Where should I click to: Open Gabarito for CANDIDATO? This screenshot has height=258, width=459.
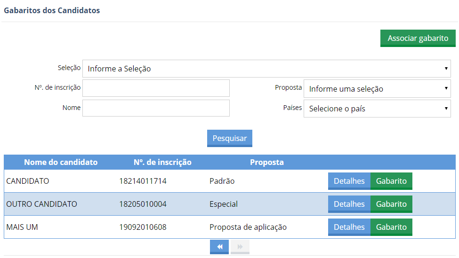pos(391,181)
